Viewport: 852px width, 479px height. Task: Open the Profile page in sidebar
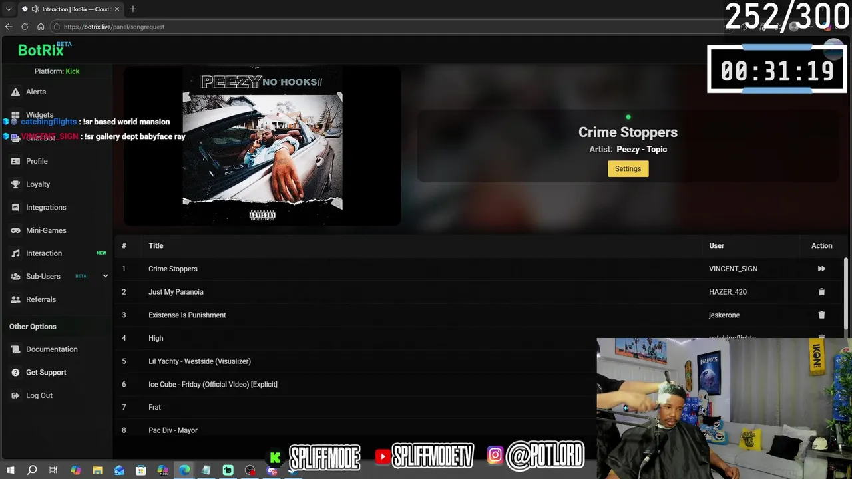[37, 161]
